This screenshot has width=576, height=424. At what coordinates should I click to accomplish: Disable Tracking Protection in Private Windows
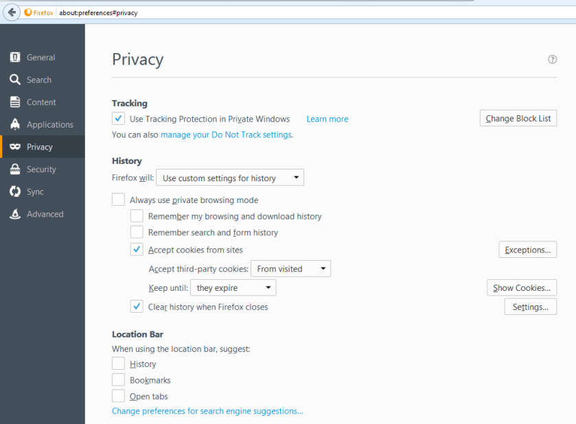click(118, 118)
